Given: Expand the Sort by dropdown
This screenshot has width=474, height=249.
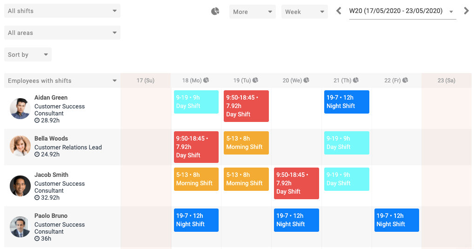Looking at the screenshot, I should tap(28, 54).
